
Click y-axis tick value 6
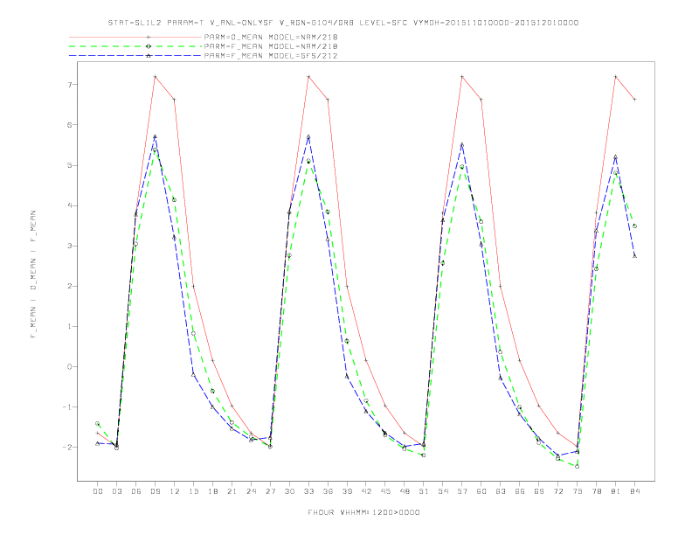[x=70, y=125]
